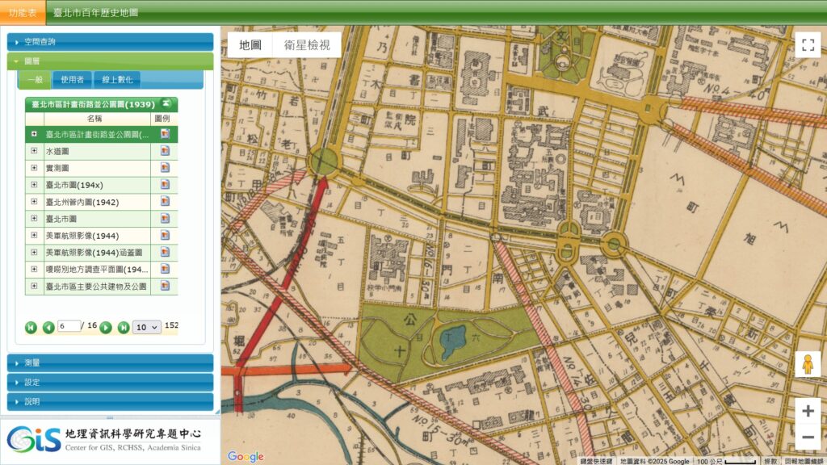Image resolution: width=827 pixels, height=465 pixels.
Task: Click the 圖例 column header
Action: [x=162, y=119]
